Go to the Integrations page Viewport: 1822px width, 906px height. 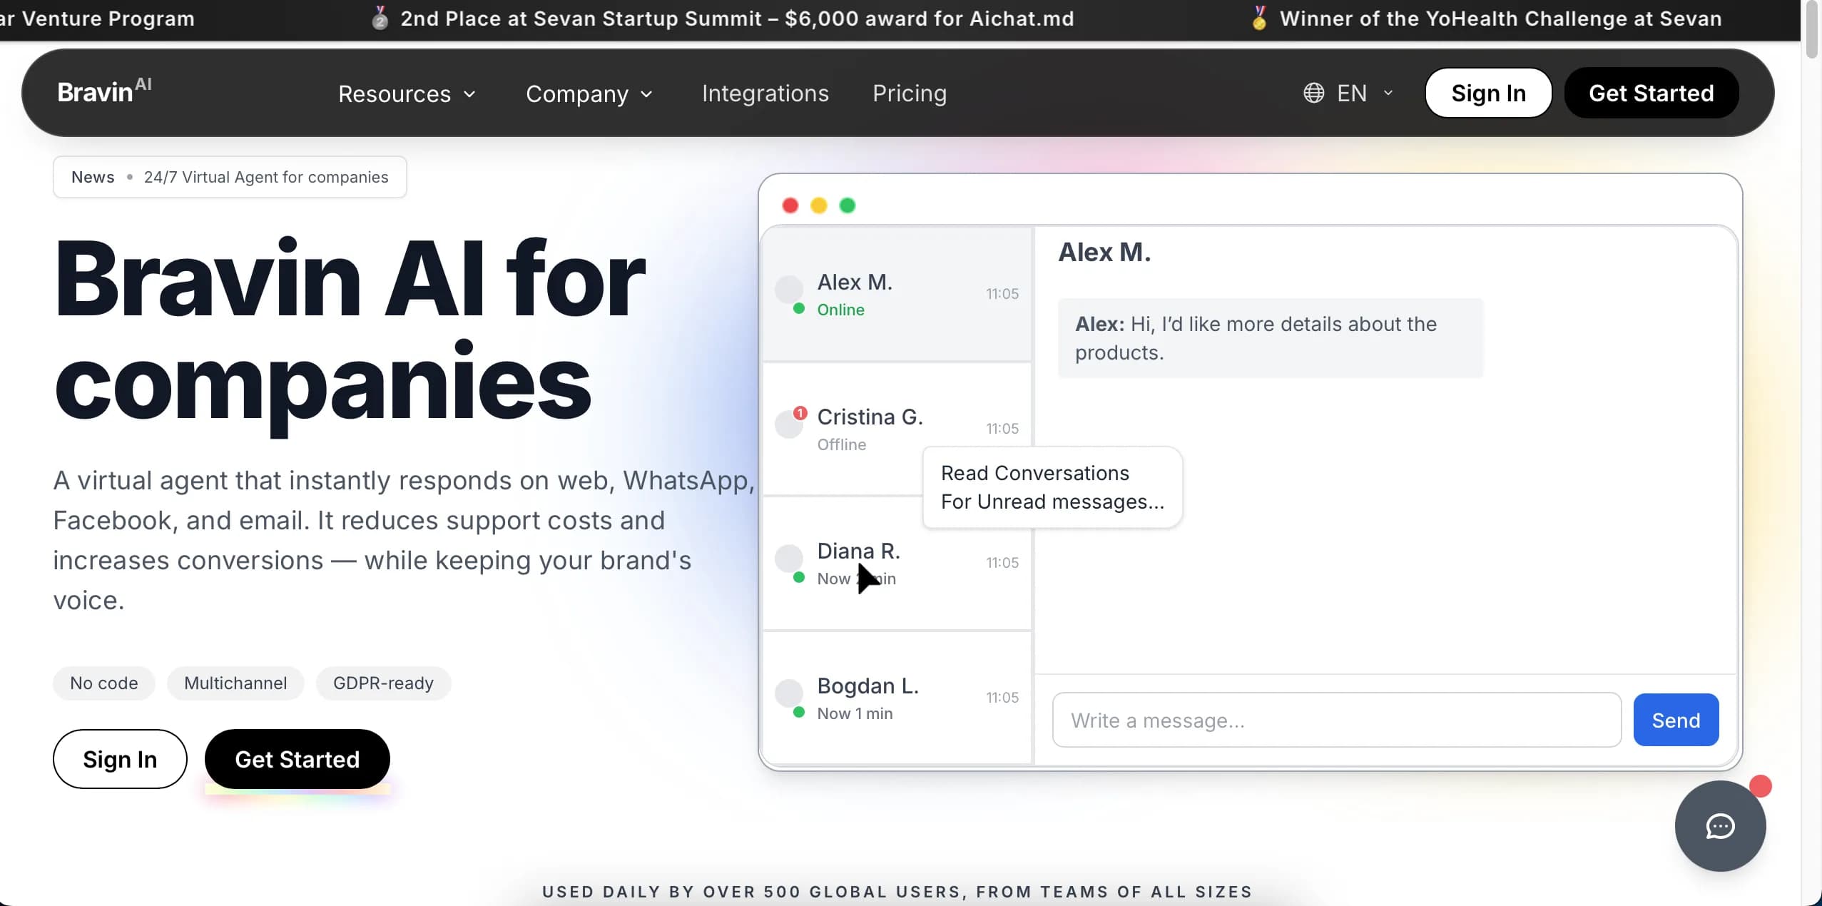(765, 93)
